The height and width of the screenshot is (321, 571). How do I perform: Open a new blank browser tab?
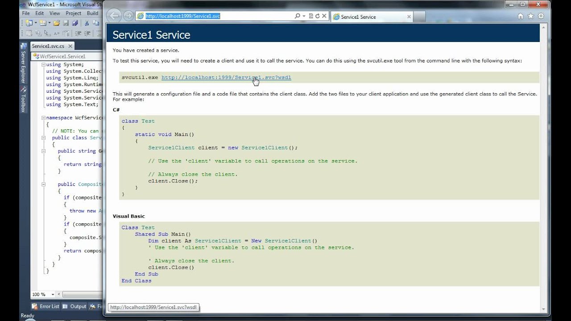[420, 16]
